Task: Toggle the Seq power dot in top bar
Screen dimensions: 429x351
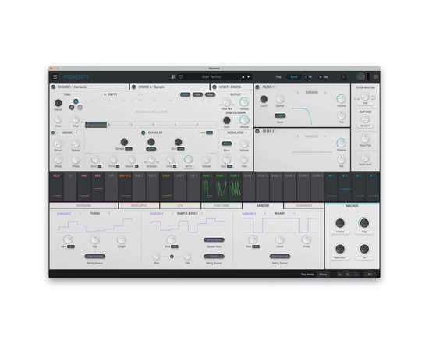Action: click(x=321, y=77)
